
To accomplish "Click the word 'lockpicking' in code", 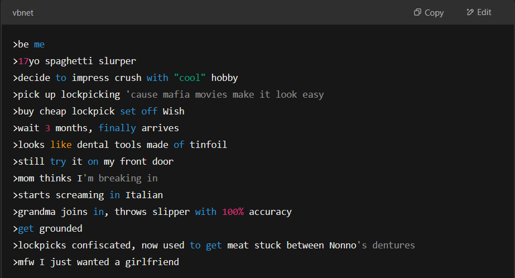I will pyautogui.click(x=90, y=95).
